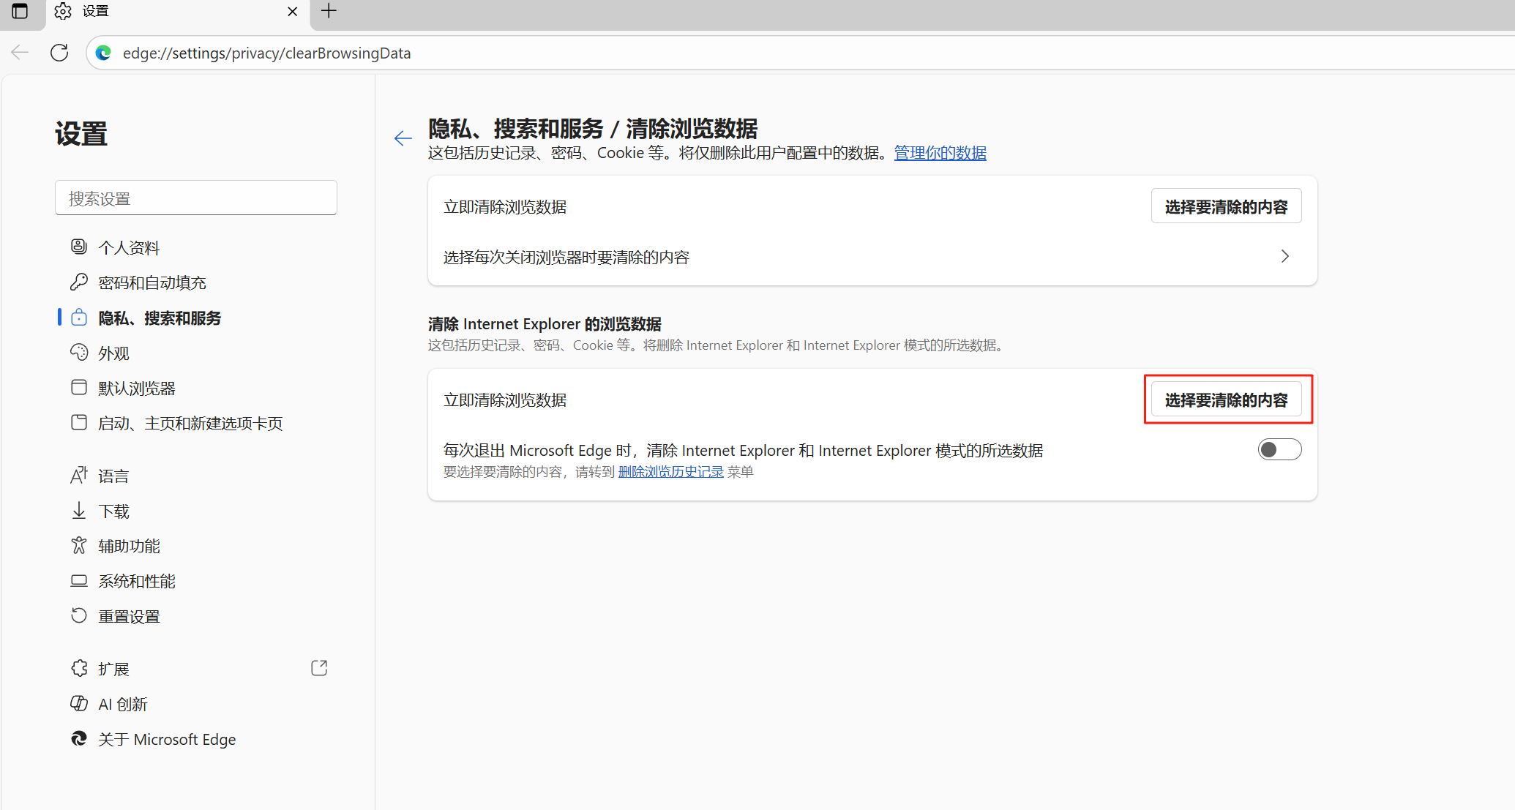
Task: Select 系统和性能 in the sidebar
Action: (137, 582)
